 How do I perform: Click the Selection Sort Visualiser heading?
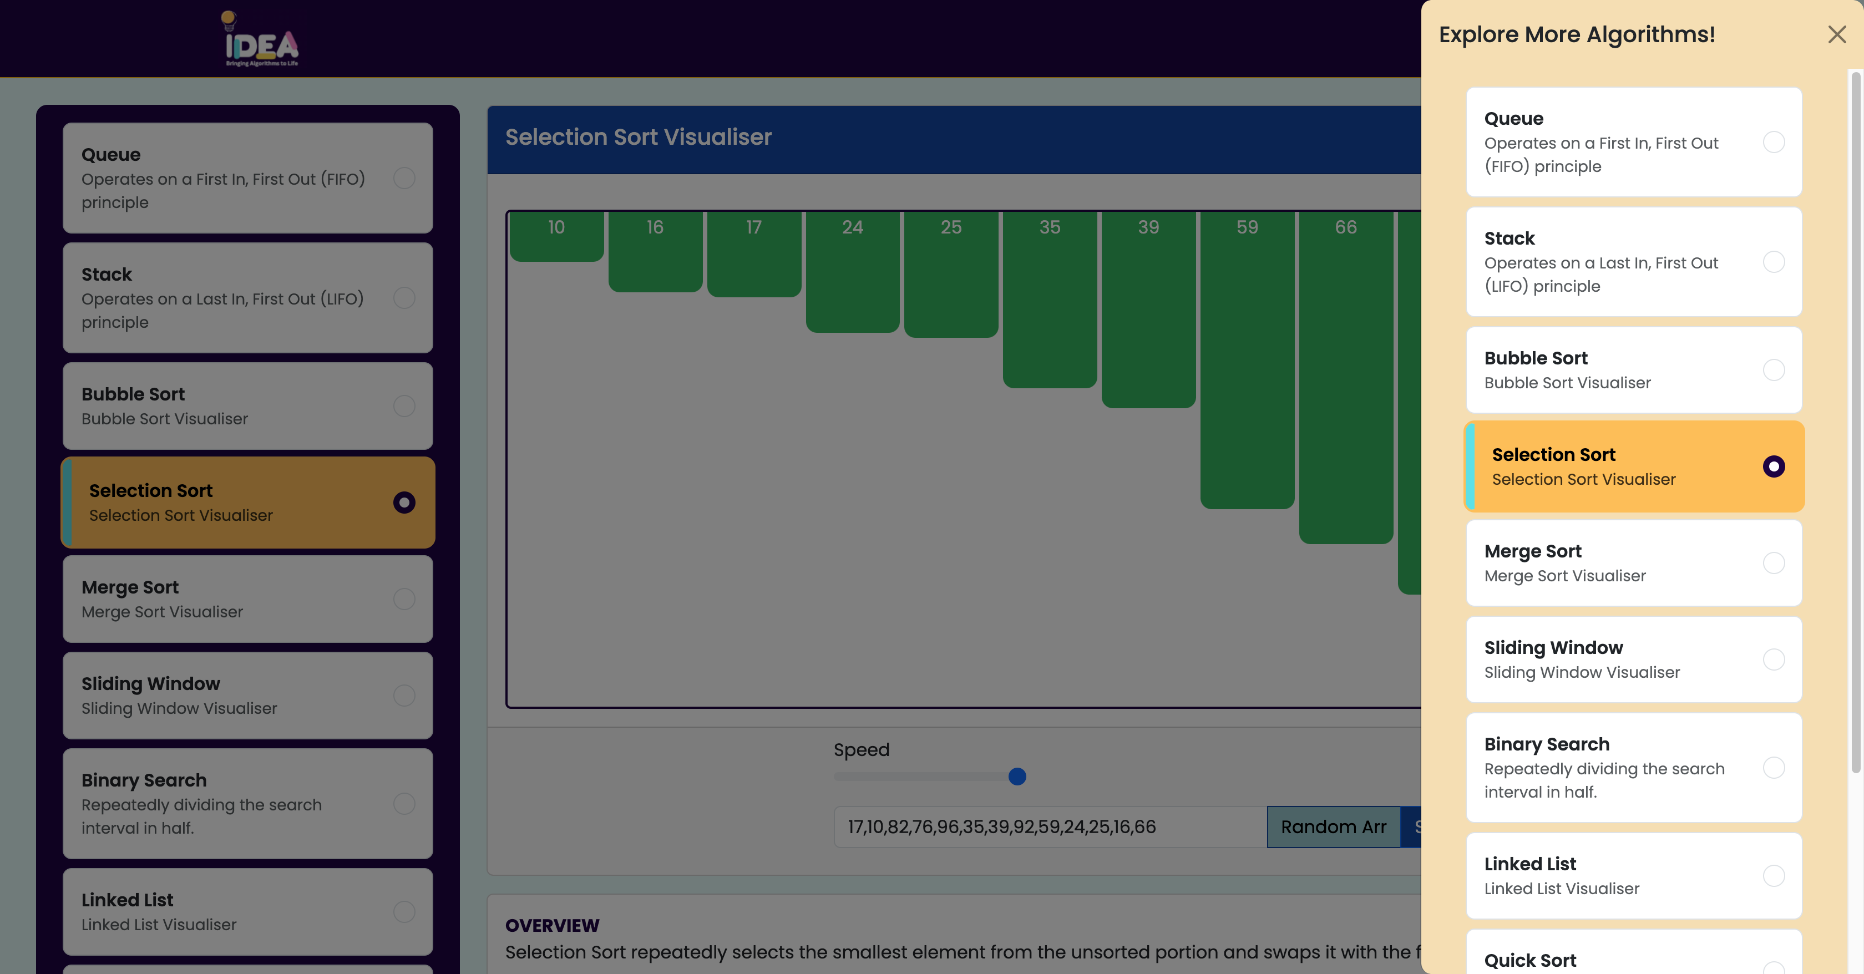638,138
